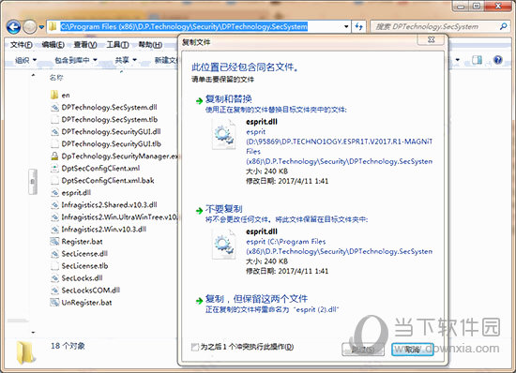Select Register.bat file icon
Image resolution: width=516 pixels, height=373 pixels.
click(x=54, y=242)
